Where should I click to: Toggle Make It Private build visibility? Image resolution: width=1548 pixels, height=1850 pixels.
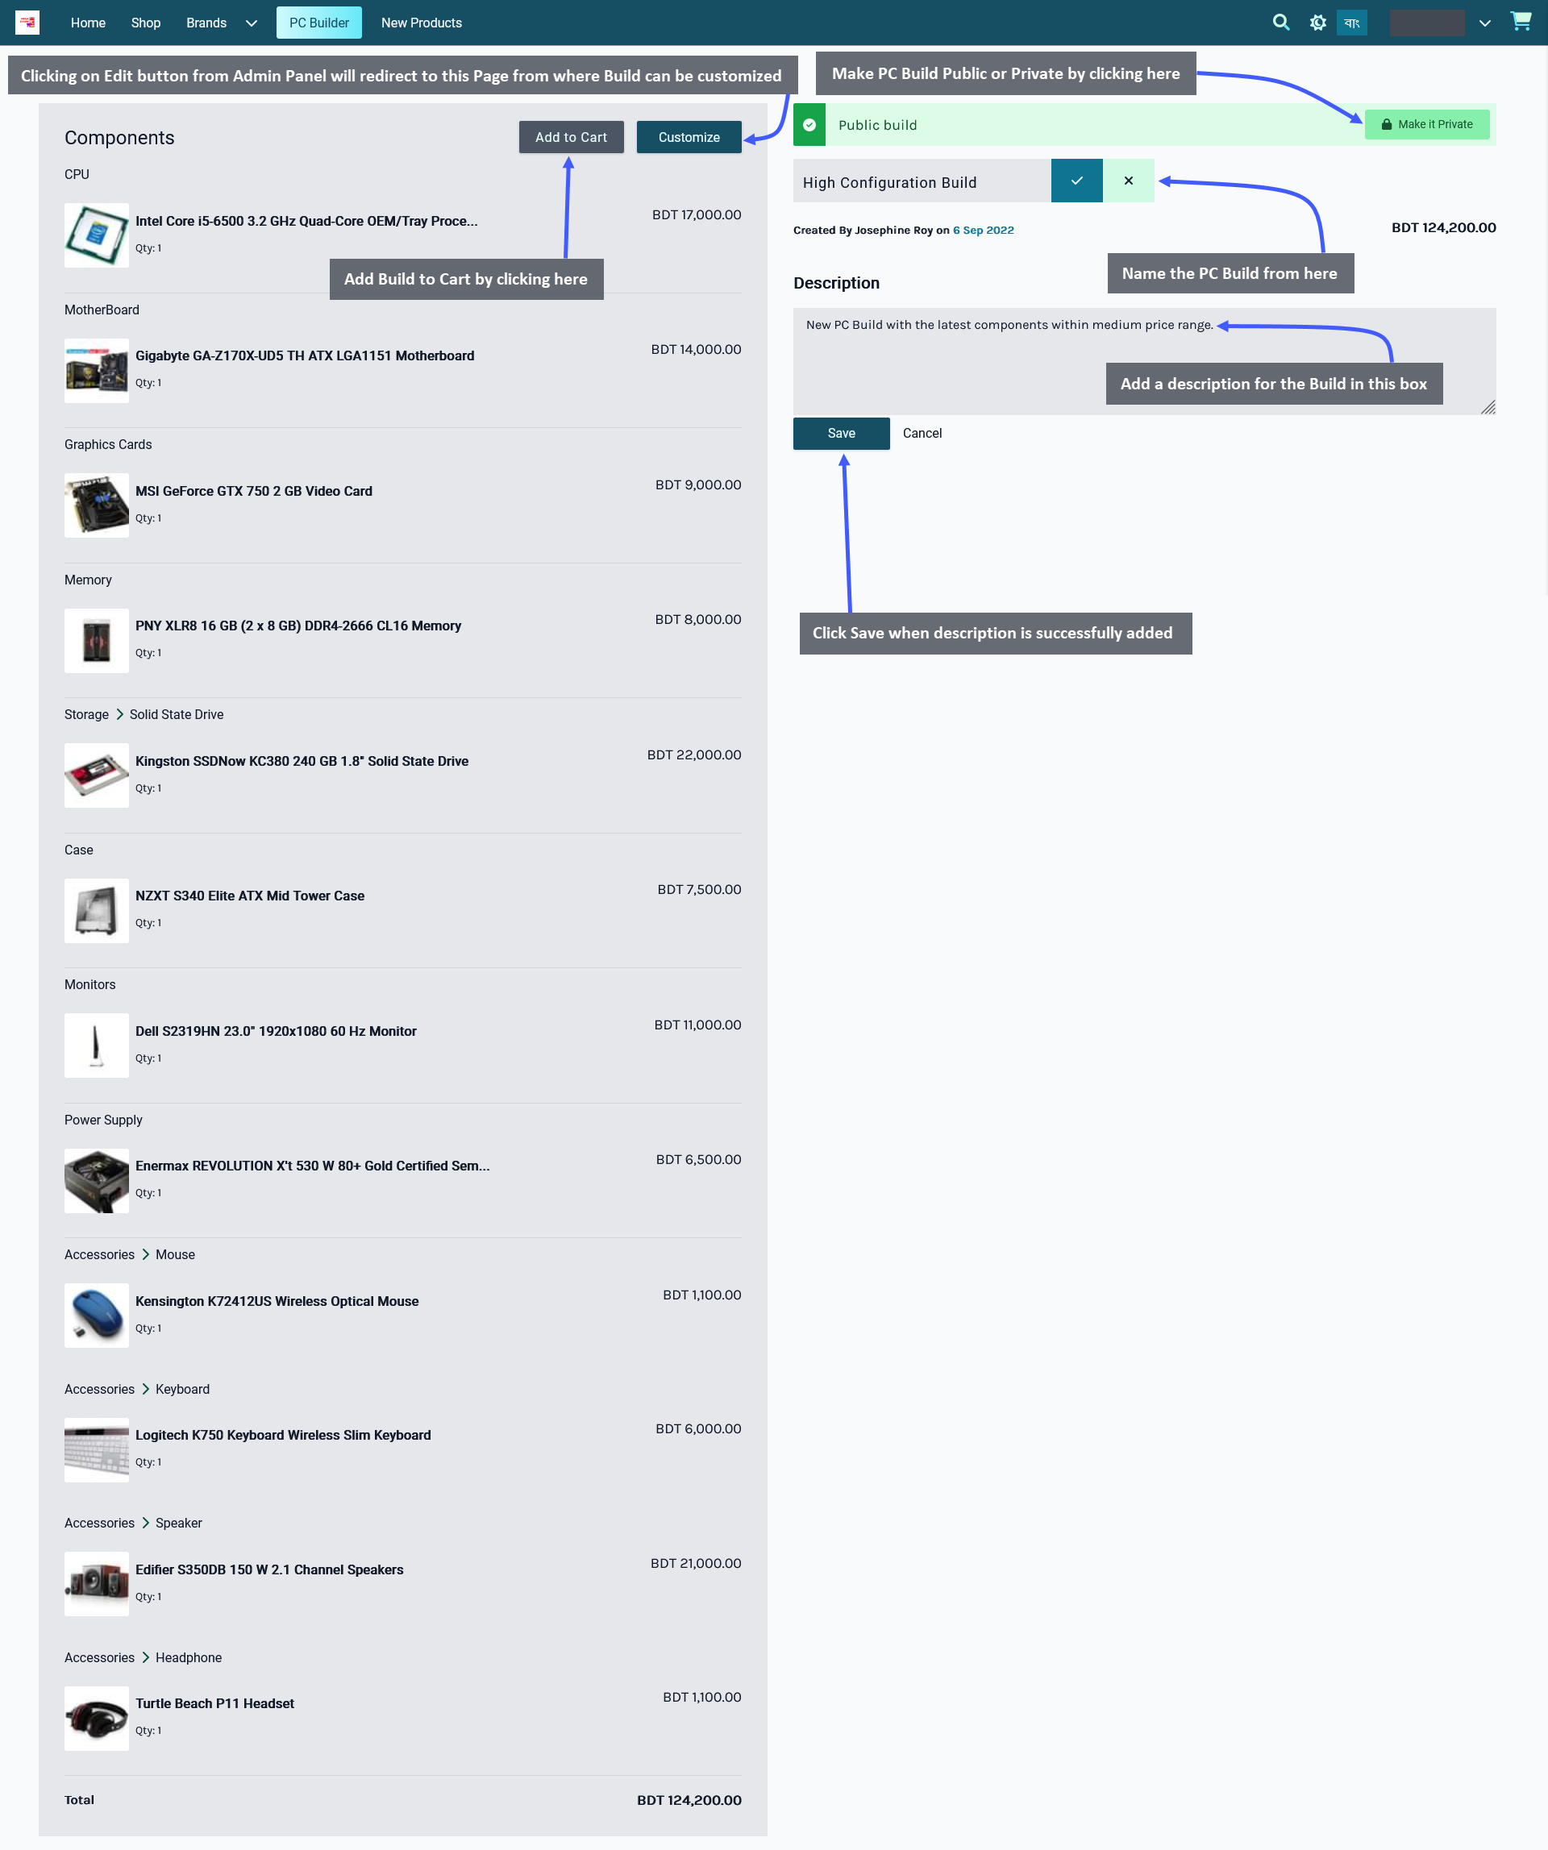(x=1425, y=124)
